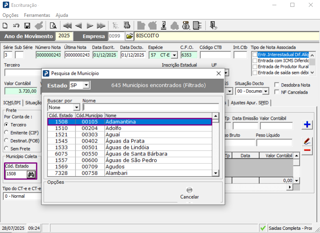Image resolution: width=320 pixels, height=233 pixels.
Task: Click the print preview magnifier toolbar icon
Action: [53, 26]
